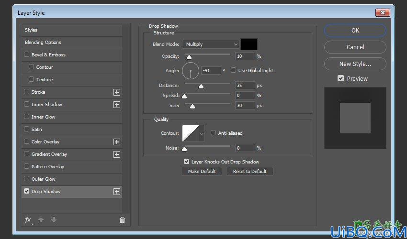Click the Opacity value field
This screenshot has width=407, height=239.
[245, 56]
